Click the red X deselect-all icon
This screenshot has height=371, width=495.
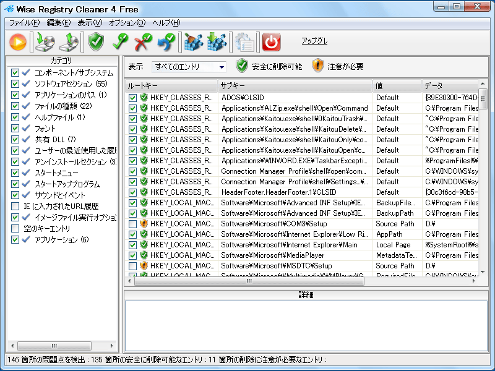pos(143,41)
